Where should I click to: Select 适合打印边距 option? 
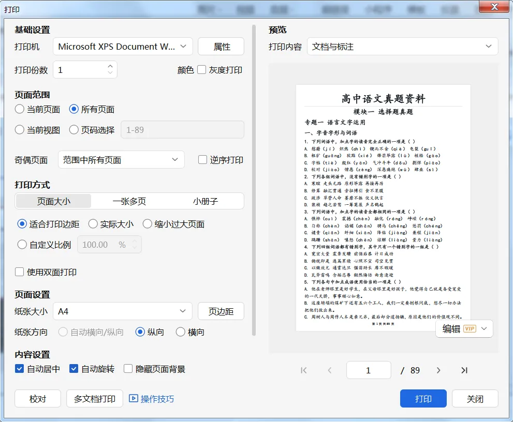pos(22,224)
